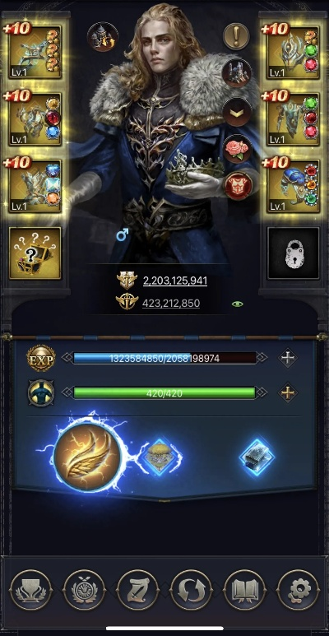Tap the rose icon beside the portrait
The height and width of the screenshot is (636, 329).
238,149
